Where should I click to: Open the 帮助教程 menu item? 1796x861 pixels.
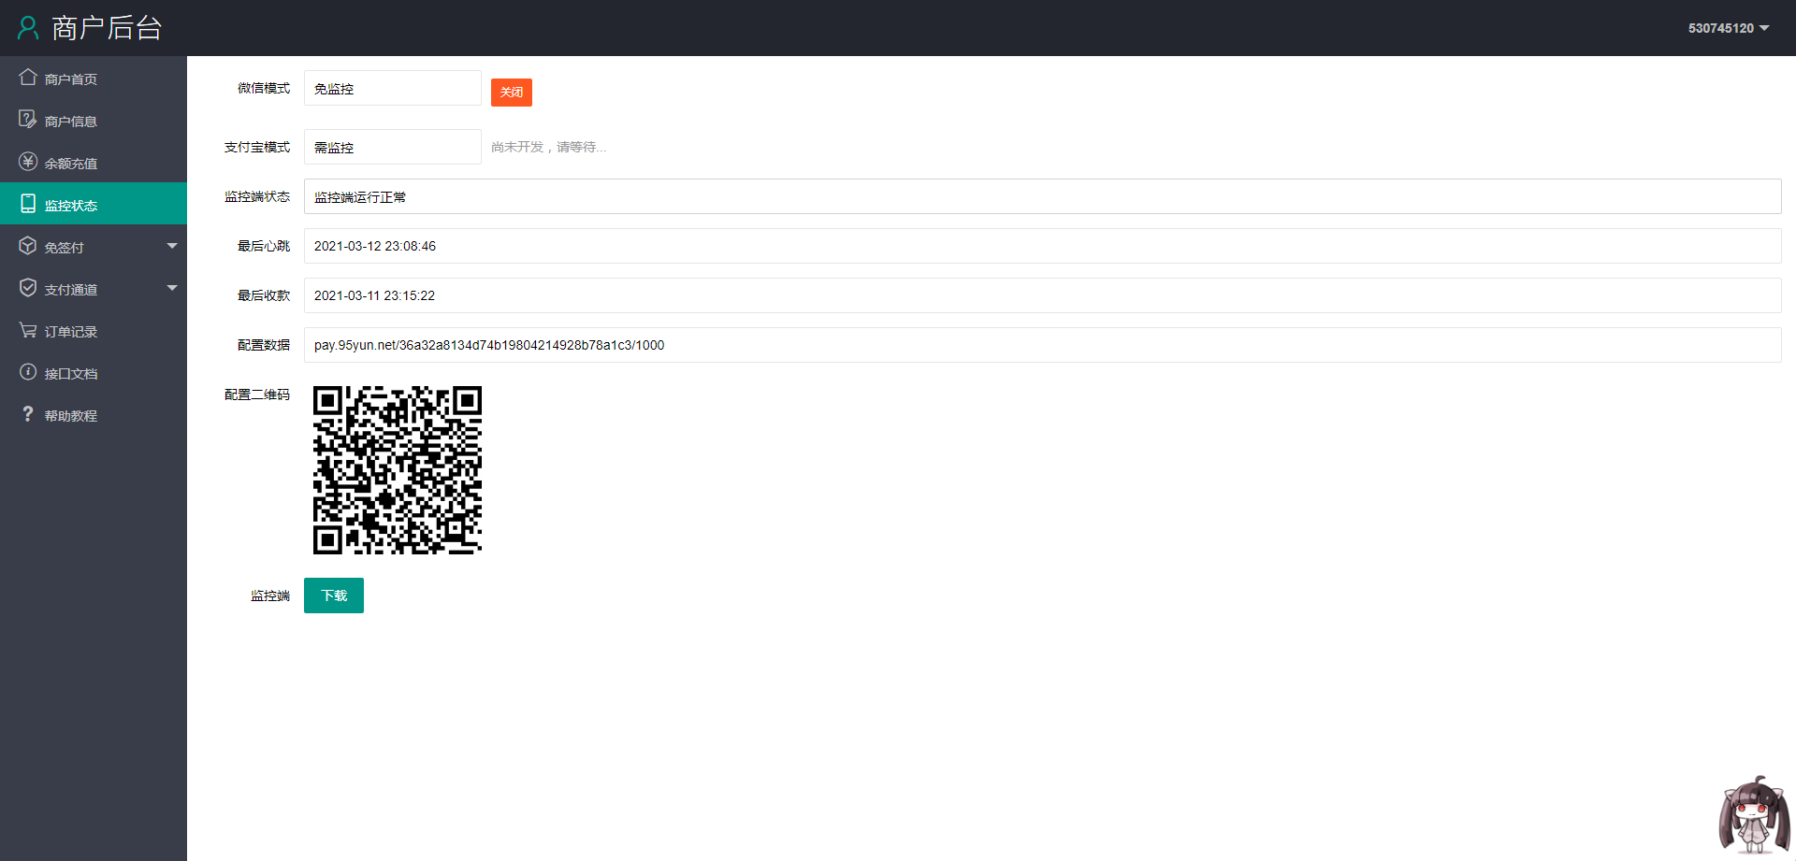click(x=71, y=416)
